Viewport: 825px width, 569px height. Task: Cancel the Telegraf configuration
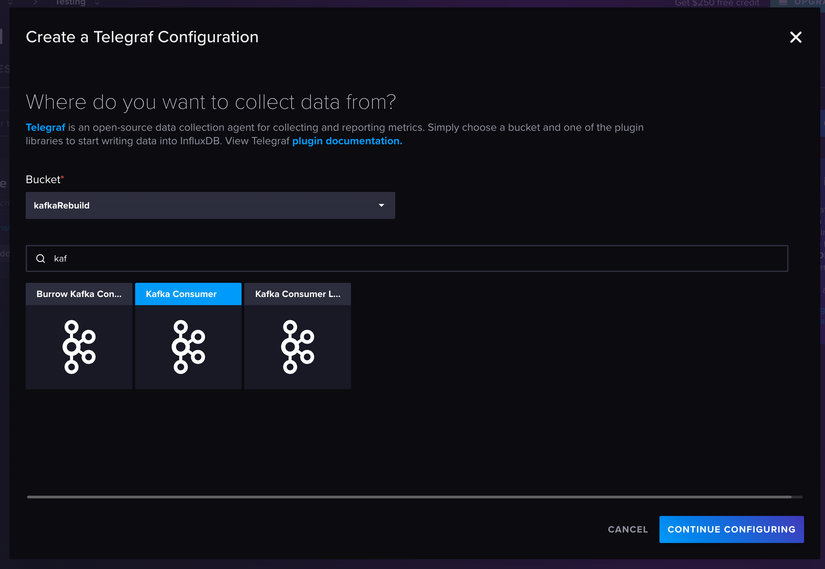click(628, 529)
